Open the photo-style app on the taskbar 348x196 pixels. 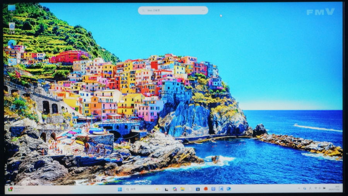[221, 189]
